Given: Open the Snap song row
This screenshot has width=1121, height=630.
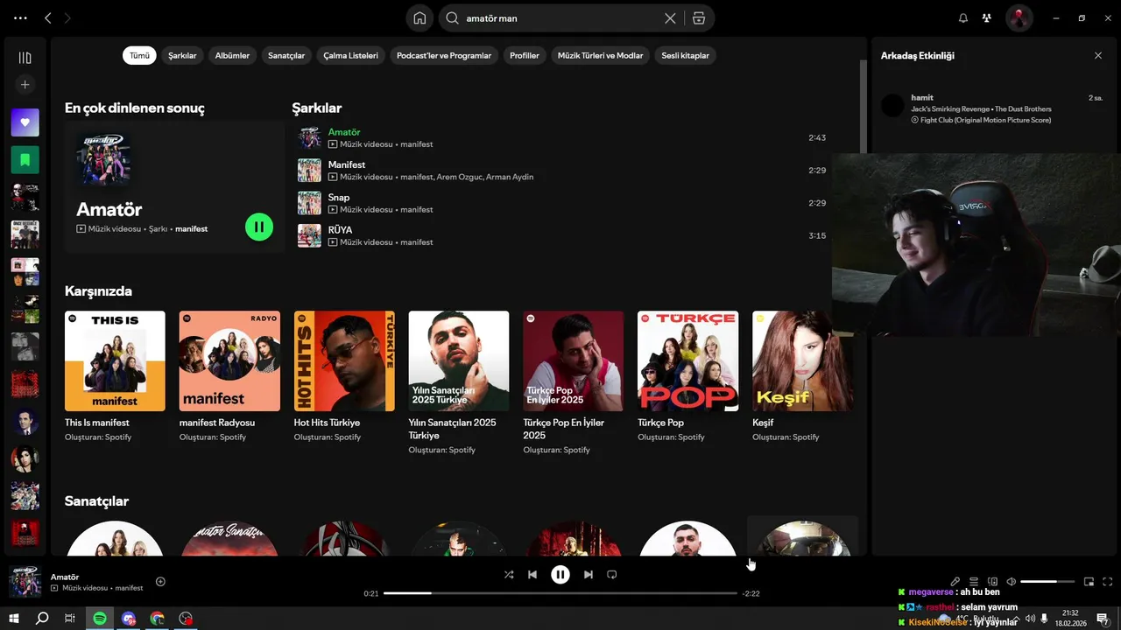Looking at the screenshot, I should coord(561,203).
